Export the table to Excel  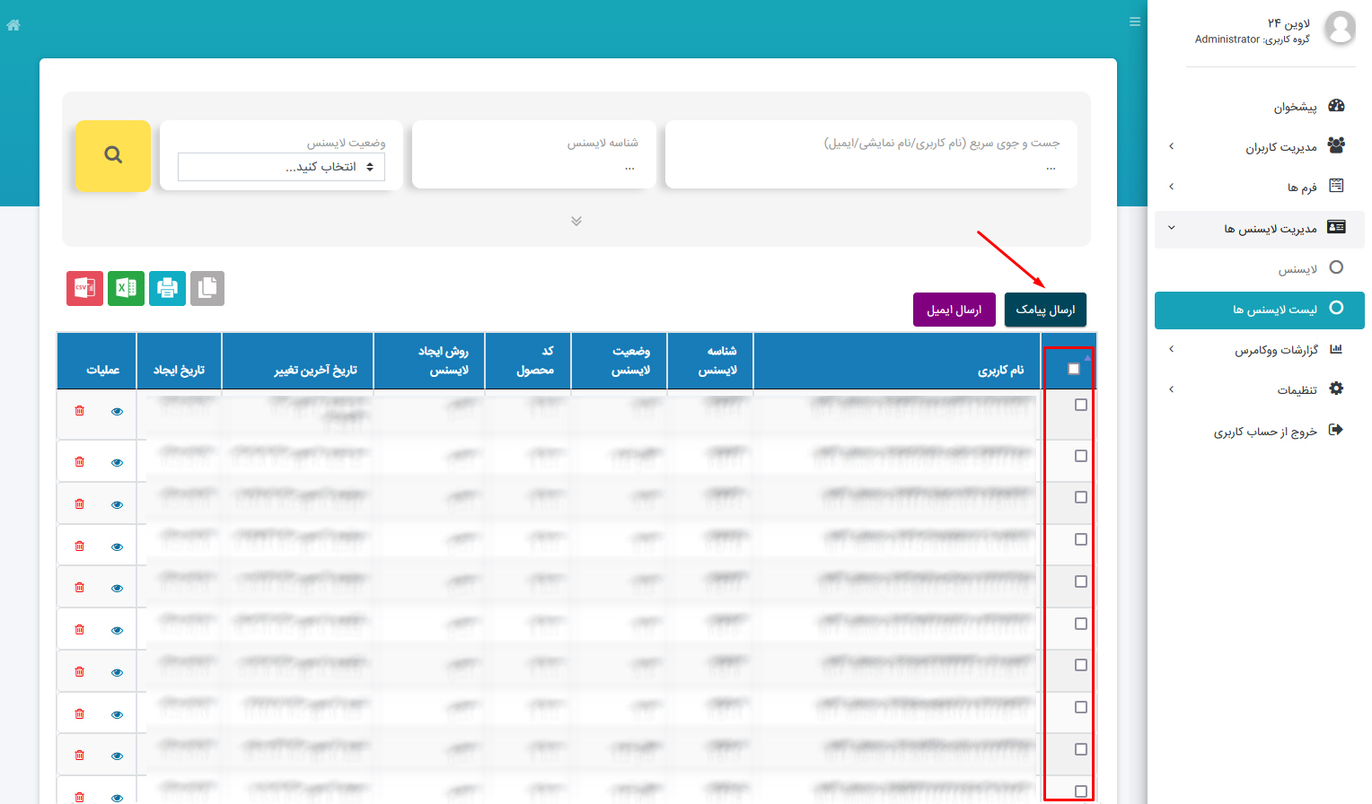(126, 288)
